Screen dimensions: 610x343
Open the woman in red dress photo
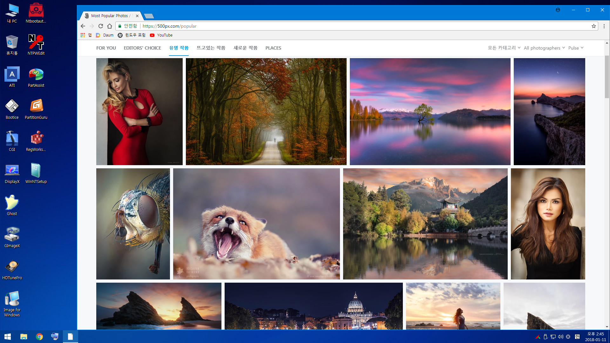[x=139, y=111]
